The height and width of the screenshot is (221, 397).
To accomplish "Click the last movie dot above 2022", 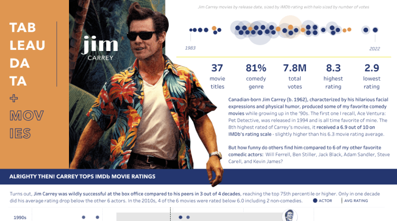I will pyautogui.click(x=375, y=30).
